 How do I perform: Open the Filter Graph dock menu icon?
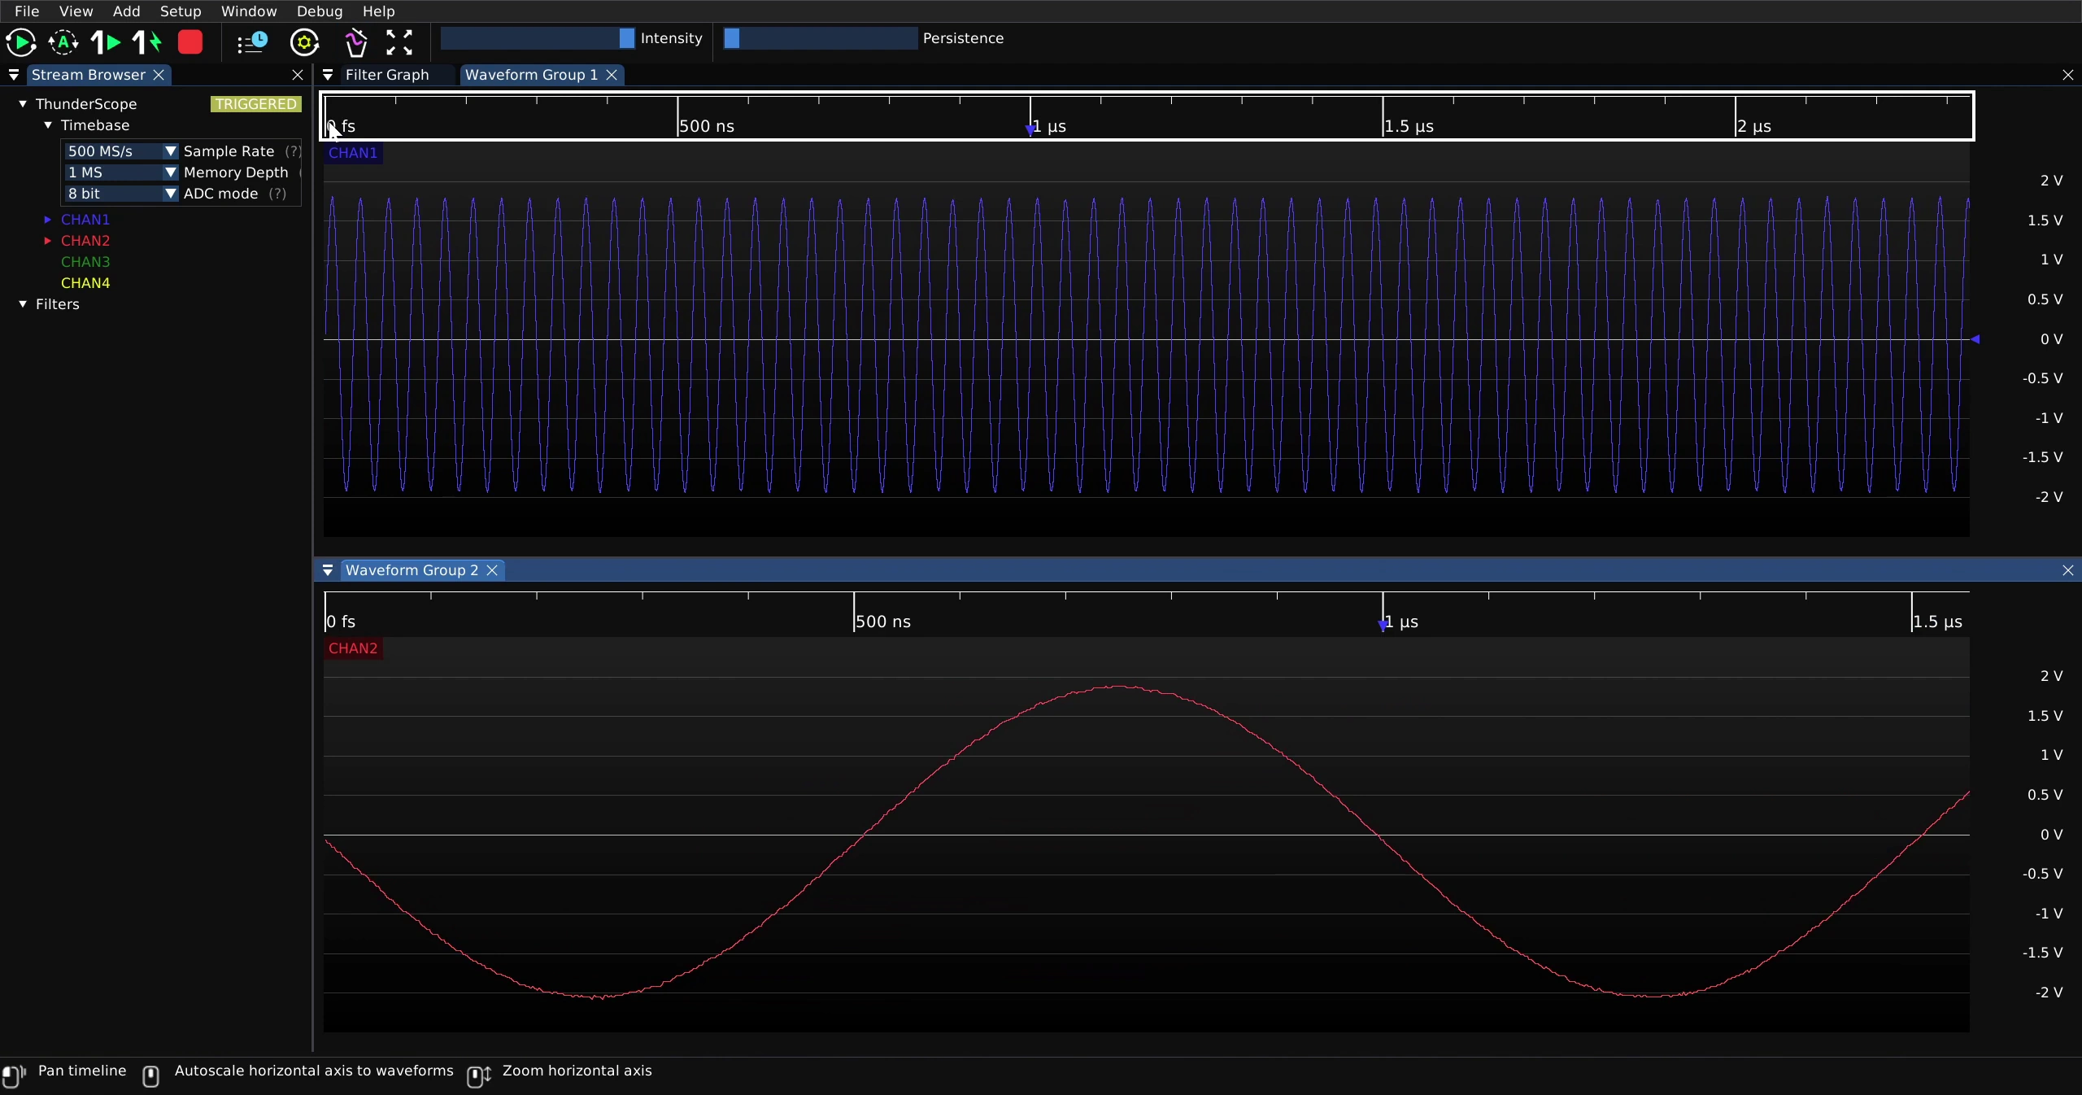[328, 75]
